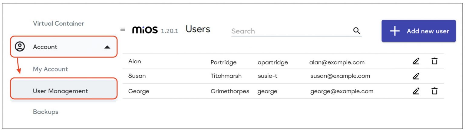The image size is (465, 133).
Task: Select User Management in sidebar
Action: click(x=60, y=91)
